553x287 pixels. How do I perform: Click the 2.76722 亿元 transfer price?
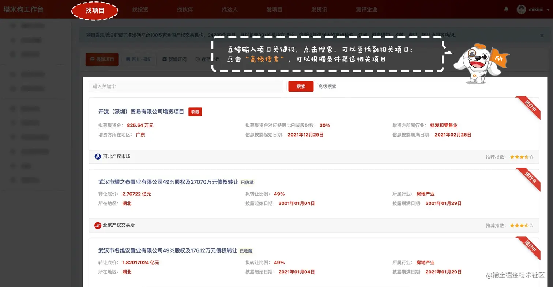(x=136, y=194)
